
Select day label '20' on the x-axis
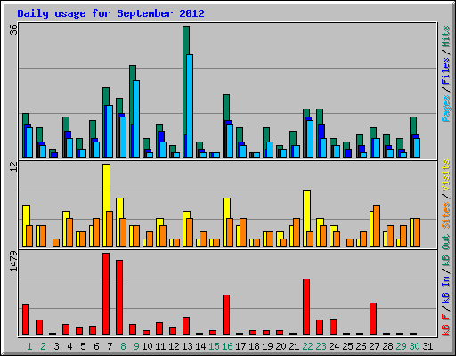(281, 346)
